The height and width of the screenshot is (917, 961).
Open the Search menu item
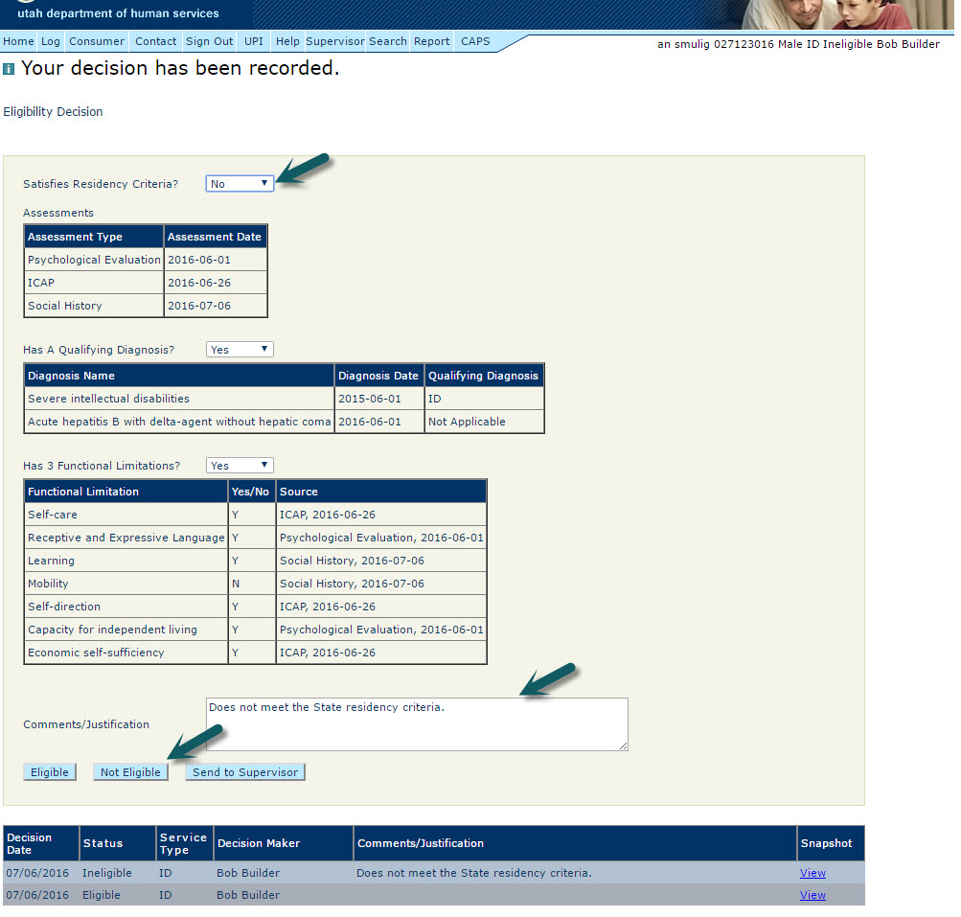click(388, 41)
